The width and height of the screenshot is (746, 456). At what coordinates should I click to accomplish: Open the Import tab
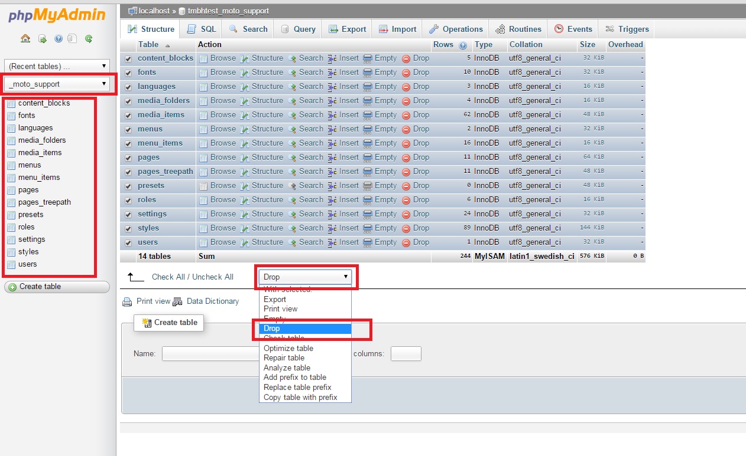[397, 29]
